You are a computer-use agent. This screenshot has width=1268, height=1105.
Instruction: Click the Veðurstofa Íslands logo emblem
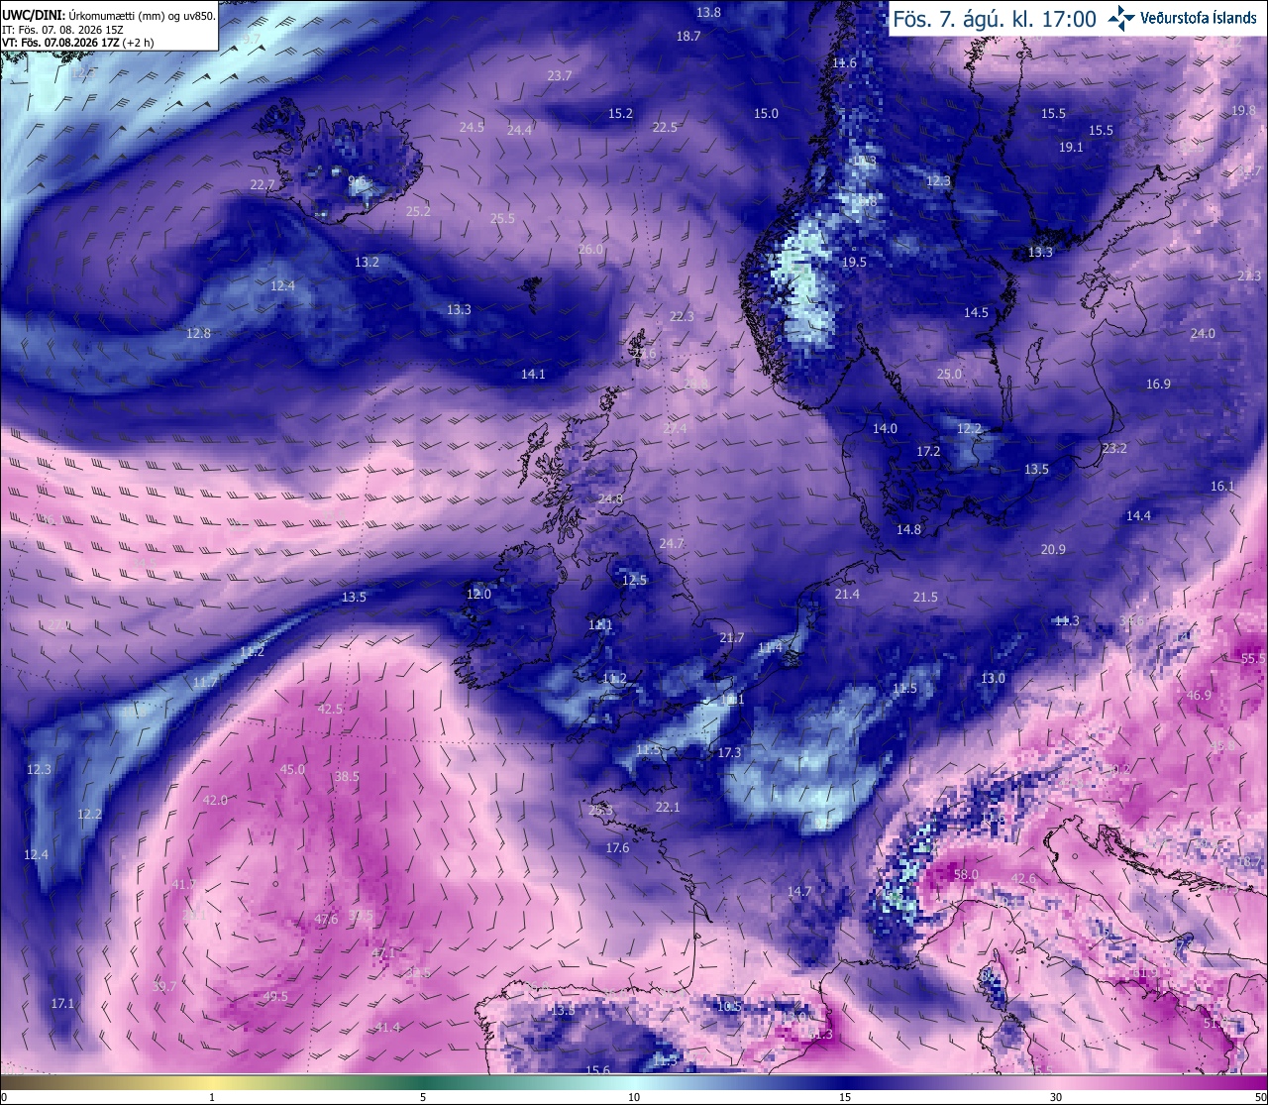click(1121, 17)
